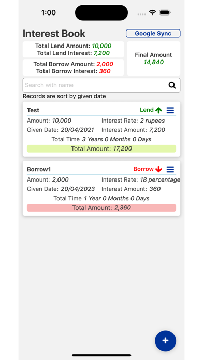The width and height of the screenshot is (203, 360).
Task: Tap the blue plus add-record button
Action: pyautogui.click(x=166, y=341)
